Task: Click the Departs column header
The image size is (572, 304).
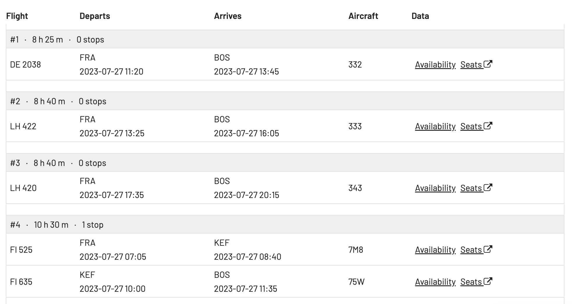Action: (x=95, y=16)
